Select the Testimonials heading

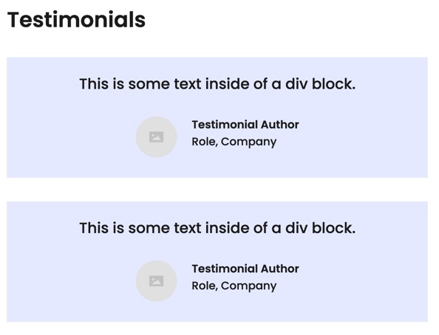pos(76,20)
